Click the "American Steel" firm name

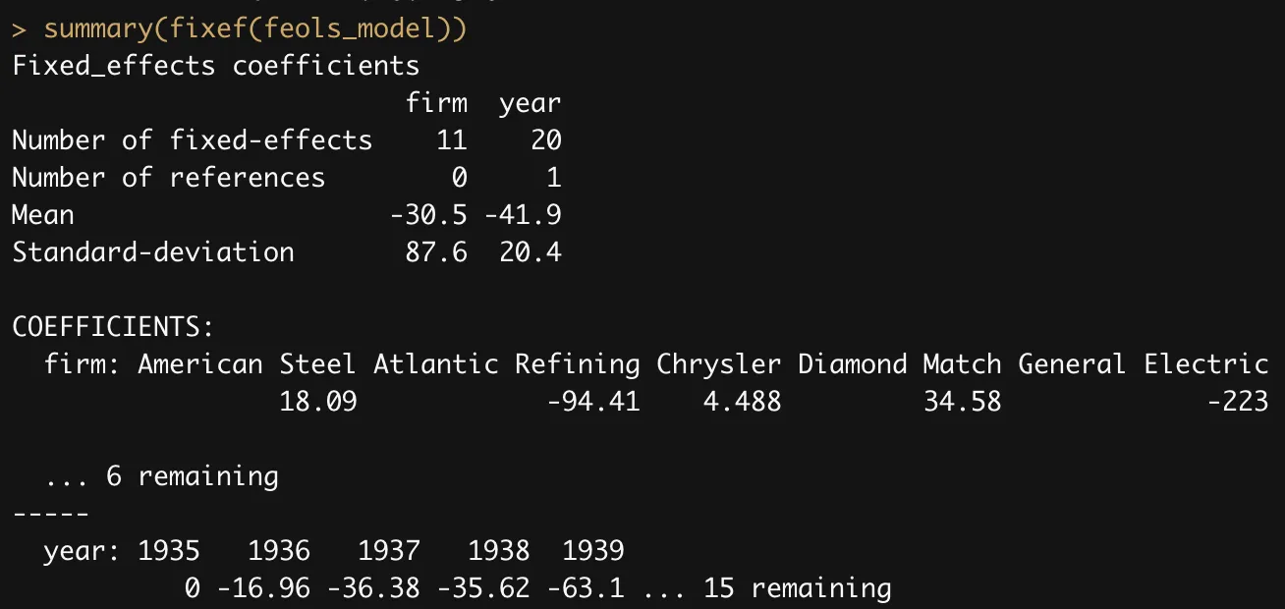point(247,364)
